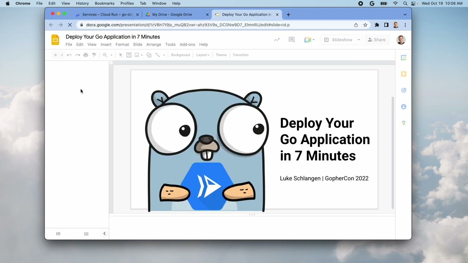This screenshot has height=263, width=468.
Task: Open the comment history icon
Action: 291,40
